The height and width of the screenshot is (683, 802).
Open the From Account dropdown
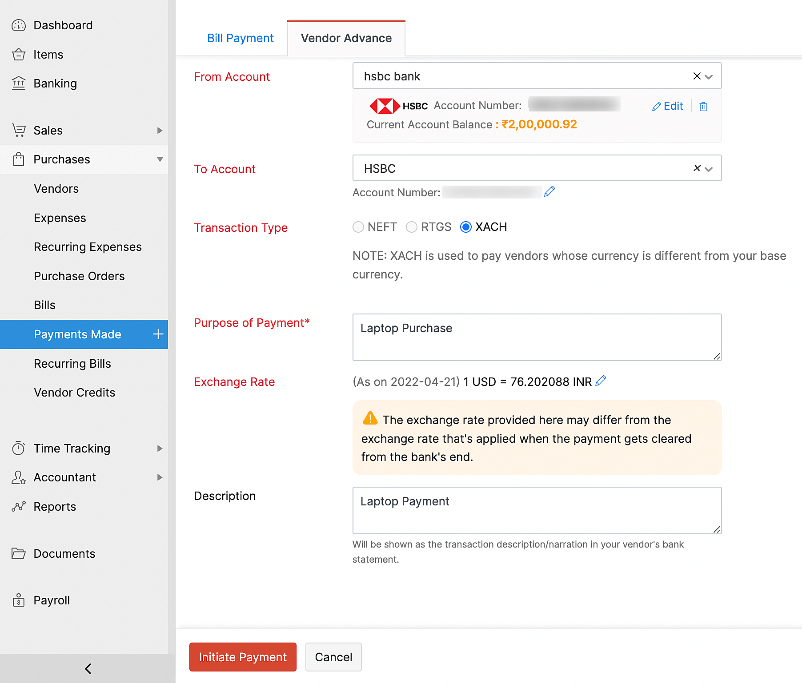click(x=709, y=77)
